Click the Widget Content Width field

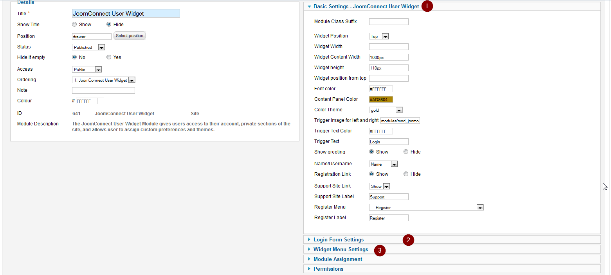389,57
